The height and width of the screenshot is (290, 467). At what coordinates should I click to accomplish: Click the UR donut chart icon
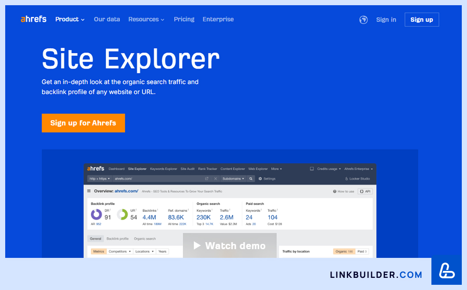point(122,214)
